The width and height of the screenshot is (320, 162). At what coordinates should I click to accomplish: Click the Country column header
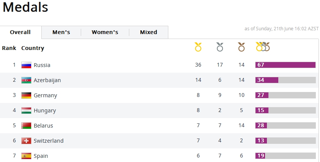coord(33,48)
